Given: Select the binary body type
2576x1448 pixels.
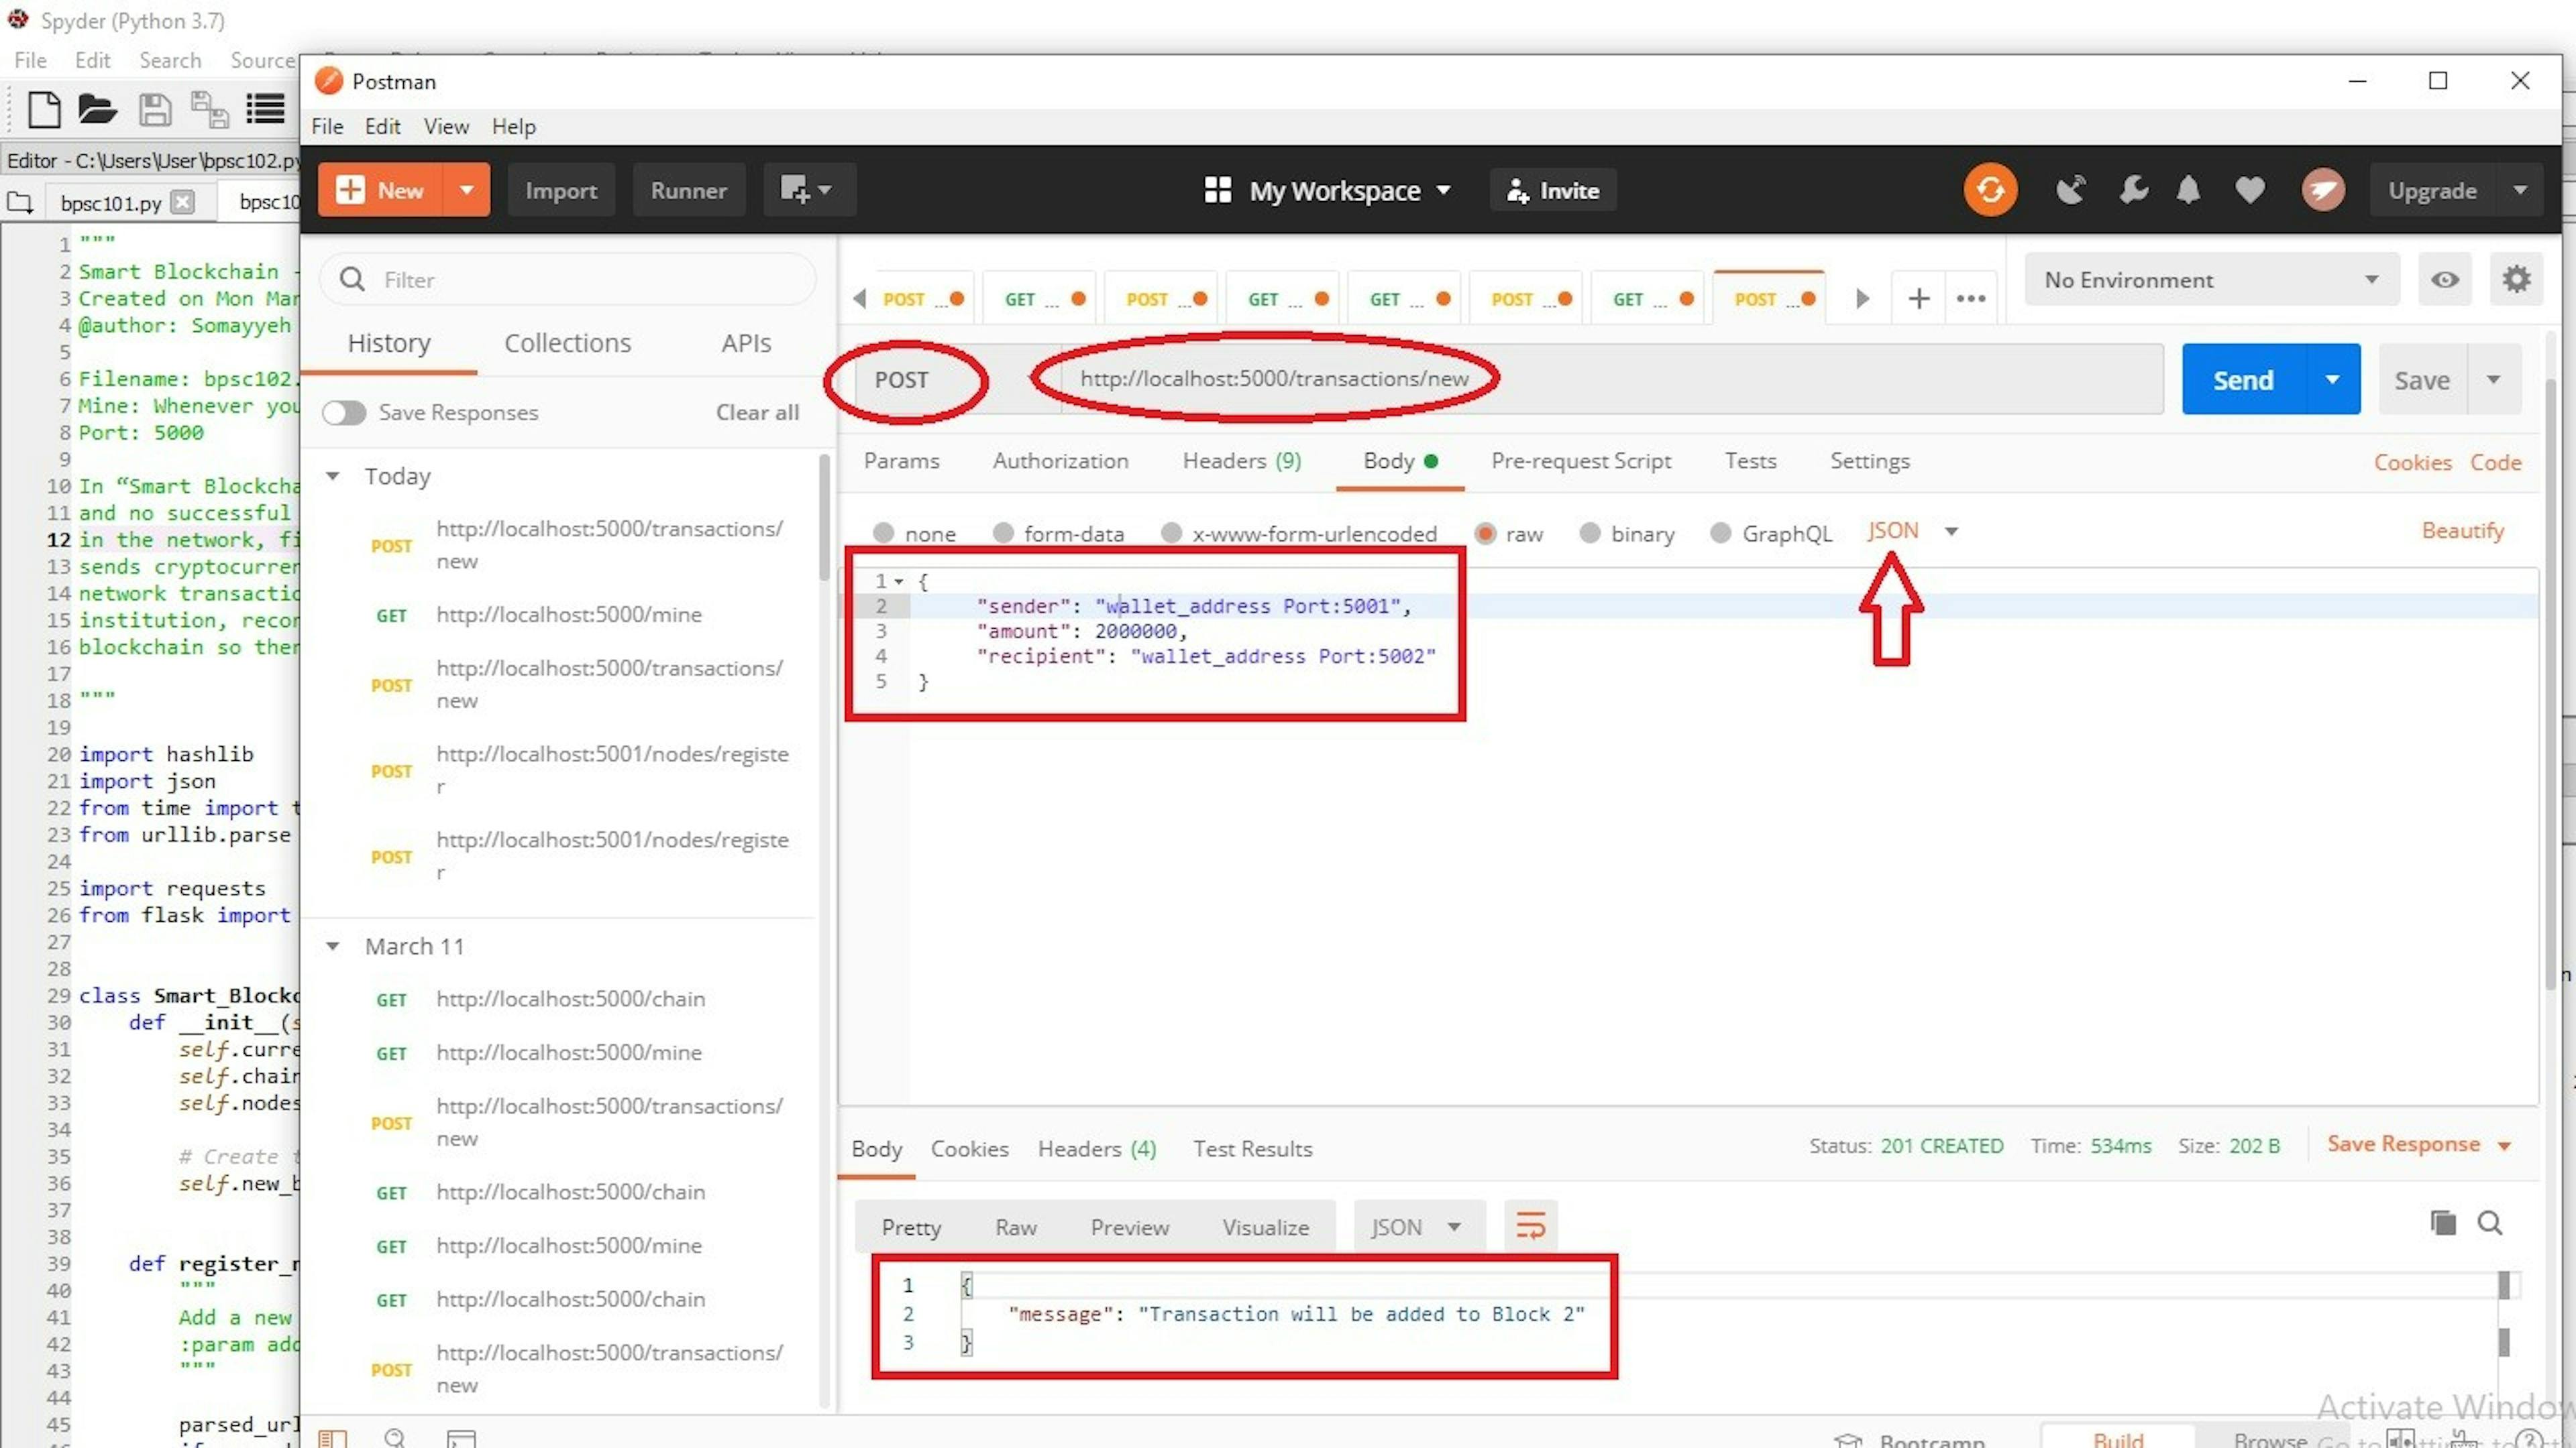Looking at the screenshot, I should pyautogui.click(x=1590, y=533).
